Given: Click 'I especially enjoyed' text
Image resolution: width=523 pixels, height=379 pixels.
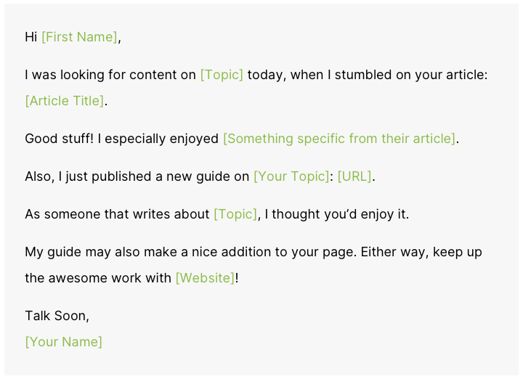Looking at the screenshot, I should 158,139.
